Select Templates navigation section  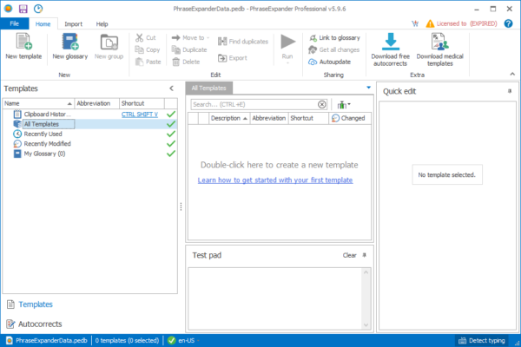pyautogui.click(x=30, y=304)
